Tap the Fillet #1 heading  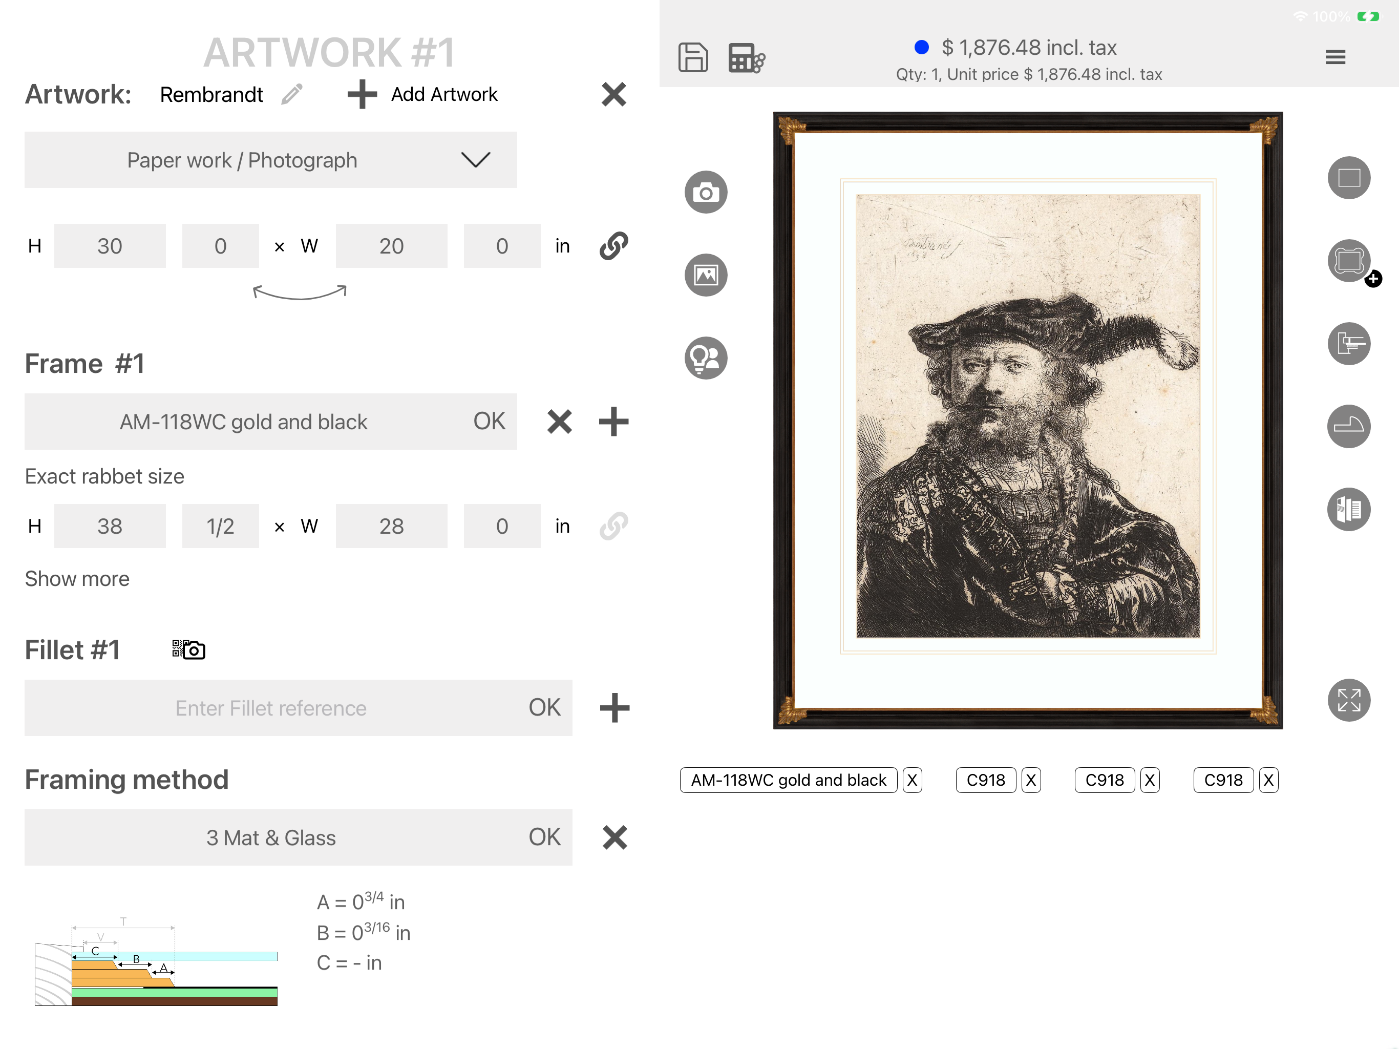click(72, 650)
